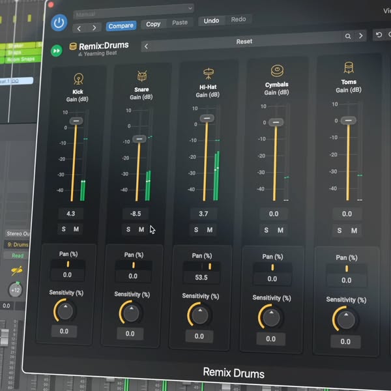391x391 pixels.
Task: Click the Hi-Hat Sensitivity knob
Action: click(199, 315)
